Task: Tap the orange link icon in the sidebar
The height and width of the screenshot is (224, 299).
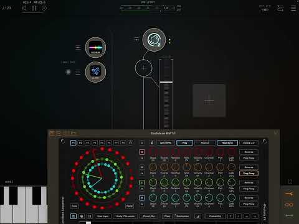Action: coord(289,205)
